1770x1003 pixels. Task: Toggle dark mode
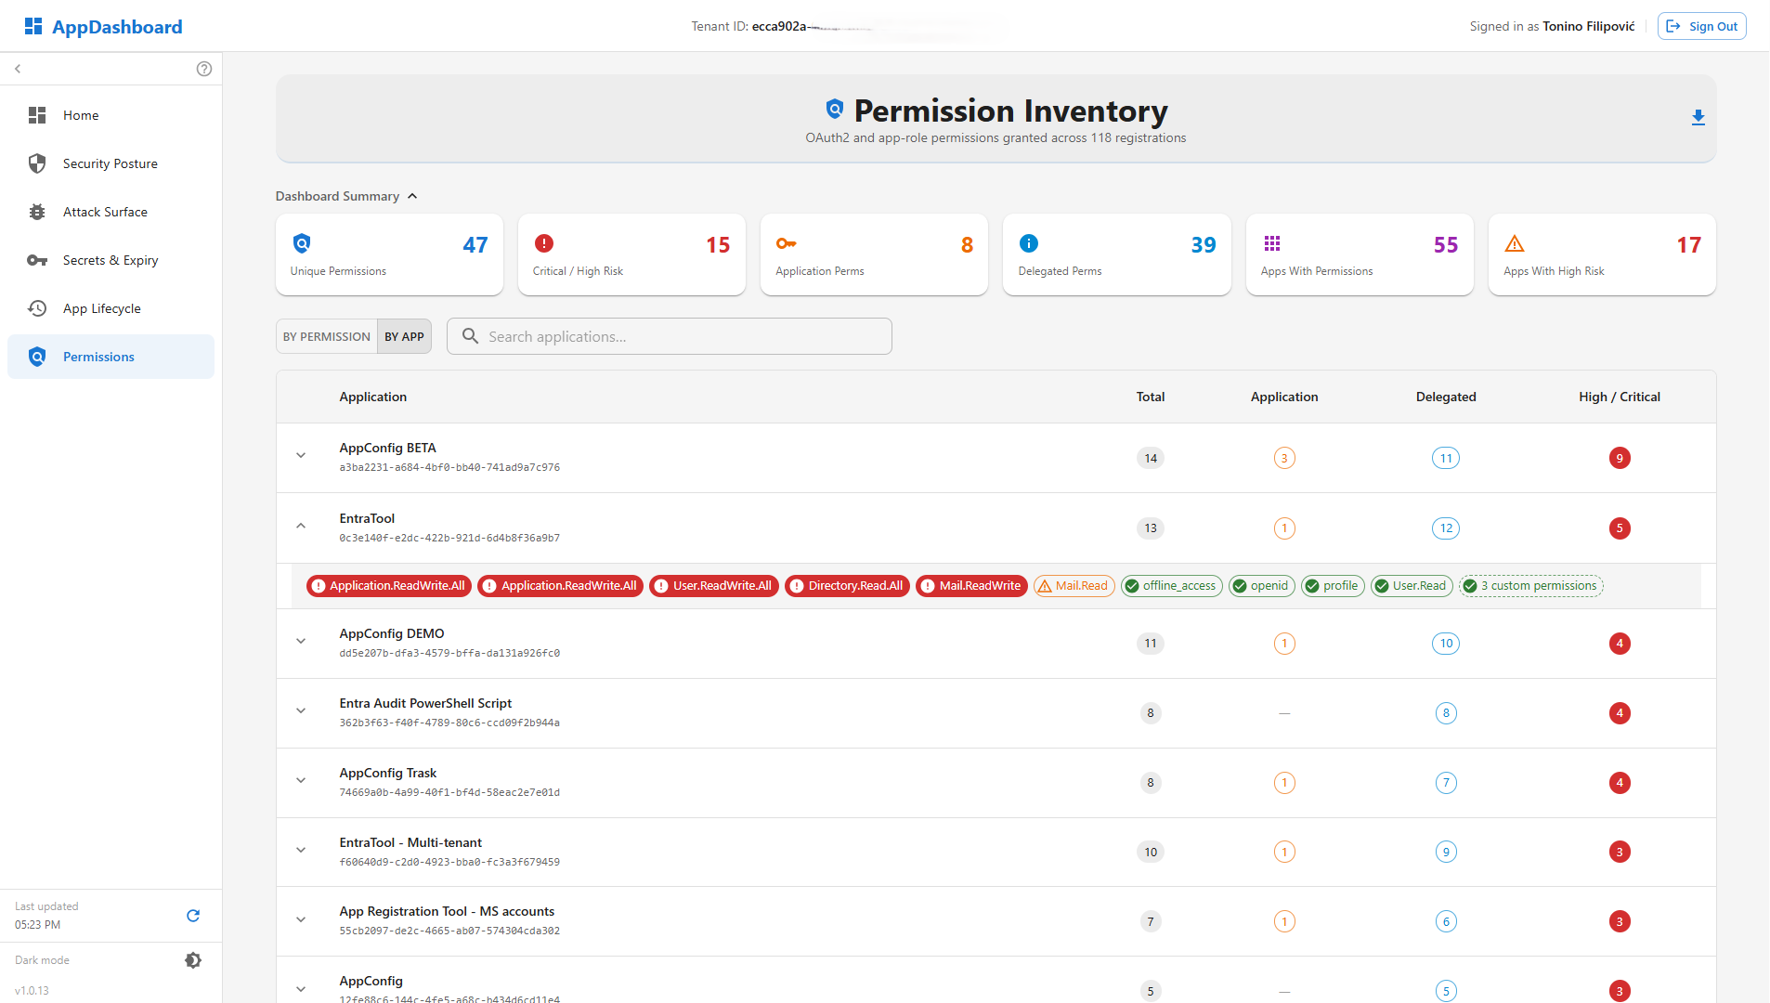193,960
